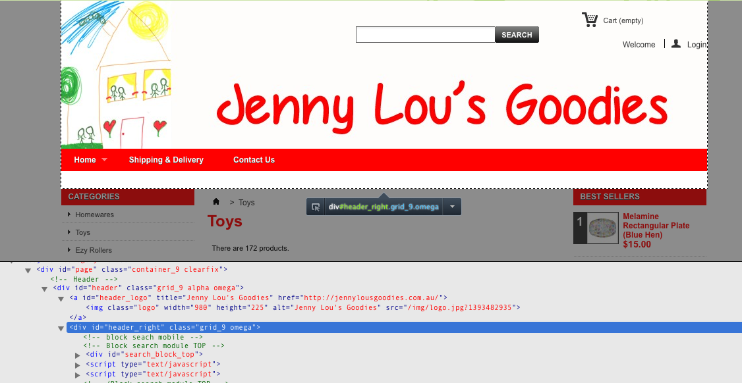Image resolution: width=742 pixels, height=383 pixels.
Task: Open Shipping & Delivery menu item
Action: tap(166, 160)
